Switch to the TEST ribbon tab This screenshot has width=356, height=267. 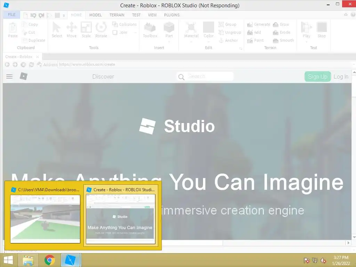136,15
